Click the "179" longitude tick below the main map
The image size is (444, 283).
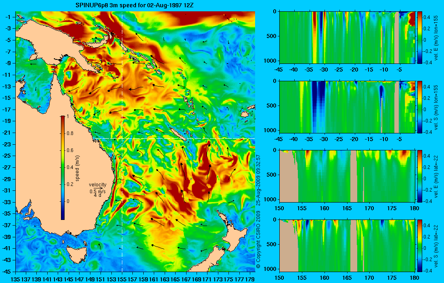pyautogui.click(x=250, y=280)
